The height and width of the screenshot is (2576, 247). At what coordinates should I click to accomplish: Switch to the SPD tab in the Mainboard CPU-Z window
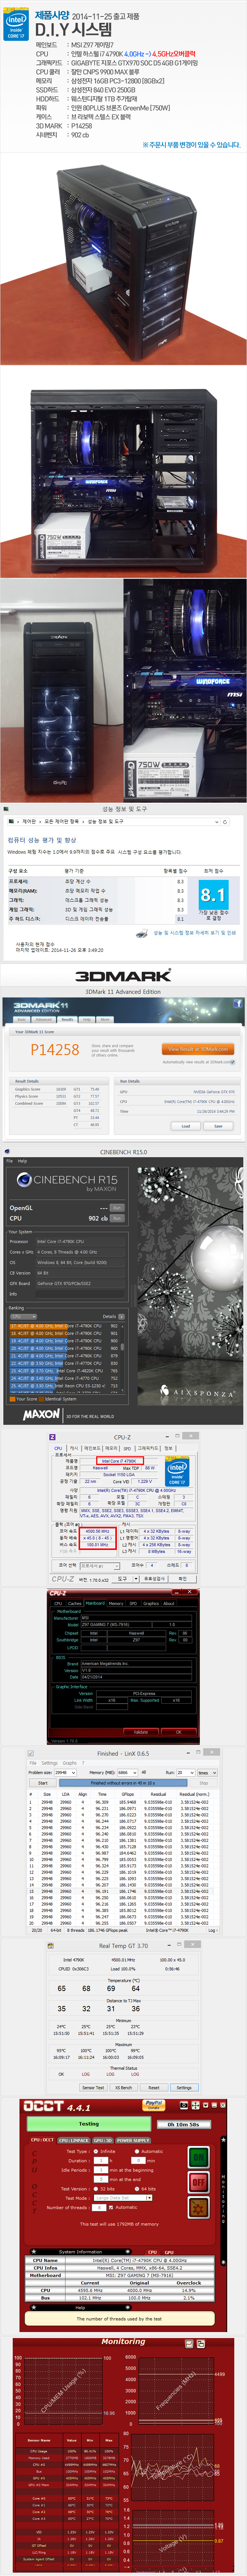[x=133, y=1603]
